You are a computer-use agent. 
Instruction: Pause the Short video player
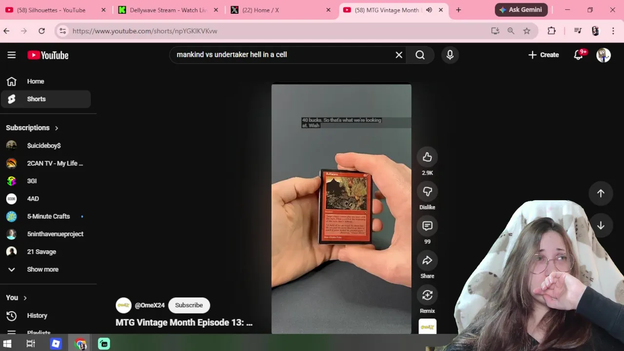pyautogui.click(x=341, y=209)
